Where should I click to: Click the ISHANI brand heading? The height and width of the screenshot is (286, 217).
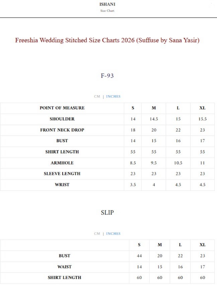tap(107, 4)
